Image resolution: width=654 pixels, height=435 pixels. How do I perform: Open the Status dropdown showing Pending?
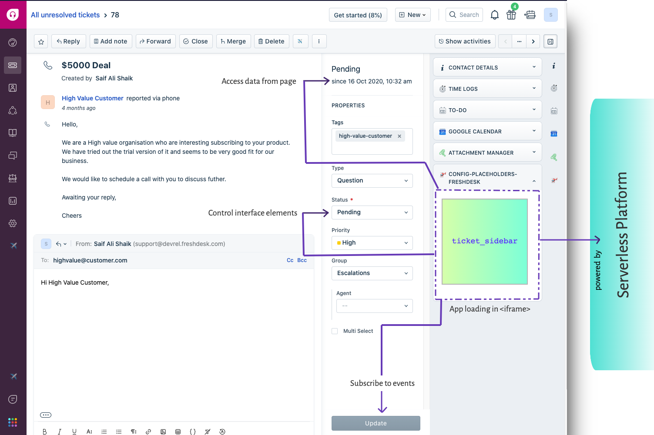pos(372,212)
